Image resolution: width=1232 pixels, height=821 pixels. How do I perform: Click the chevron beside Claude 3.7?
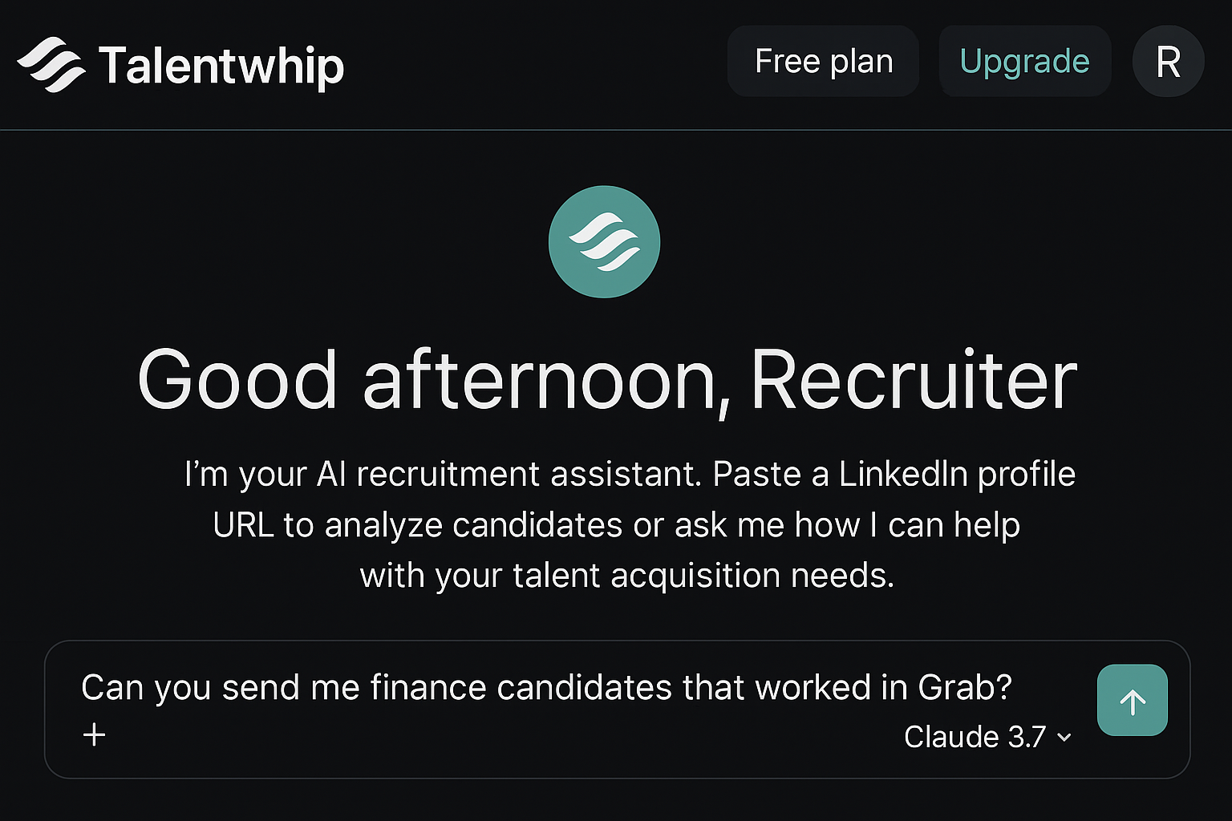[x=1064, y=737]
